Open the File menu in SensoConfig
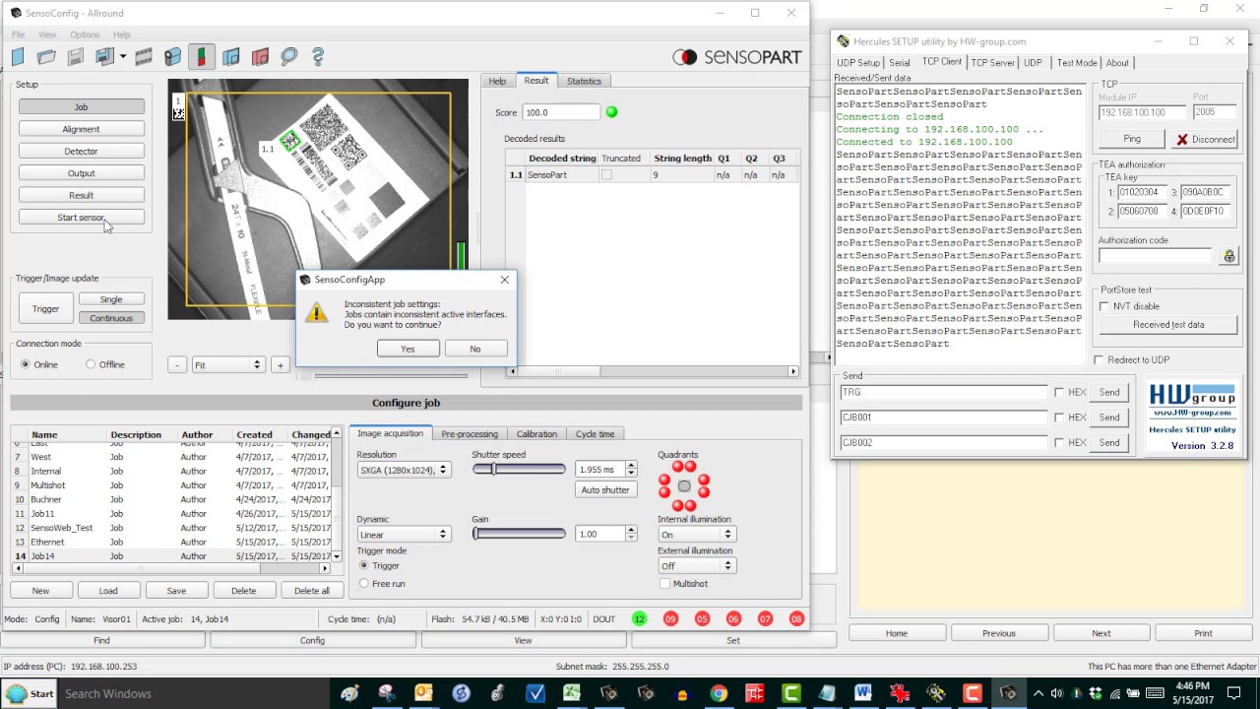 [18, 34]
